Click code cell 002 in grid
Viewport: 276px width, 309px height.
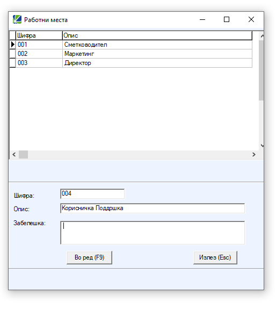click(39, 54)
